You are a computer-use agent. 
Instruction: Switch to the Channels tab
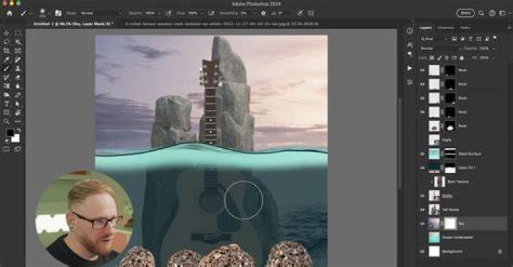point(445,28)
